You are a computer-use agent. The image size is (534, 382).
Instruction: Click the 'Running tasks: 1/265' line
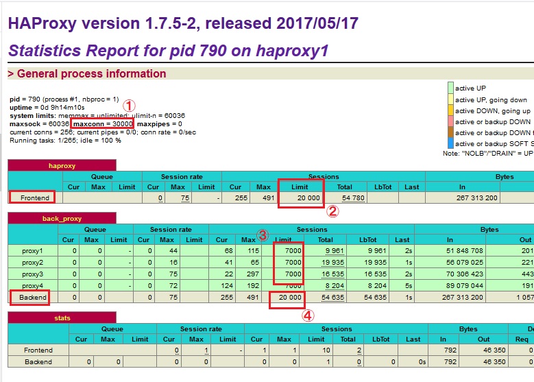[65, 140]
